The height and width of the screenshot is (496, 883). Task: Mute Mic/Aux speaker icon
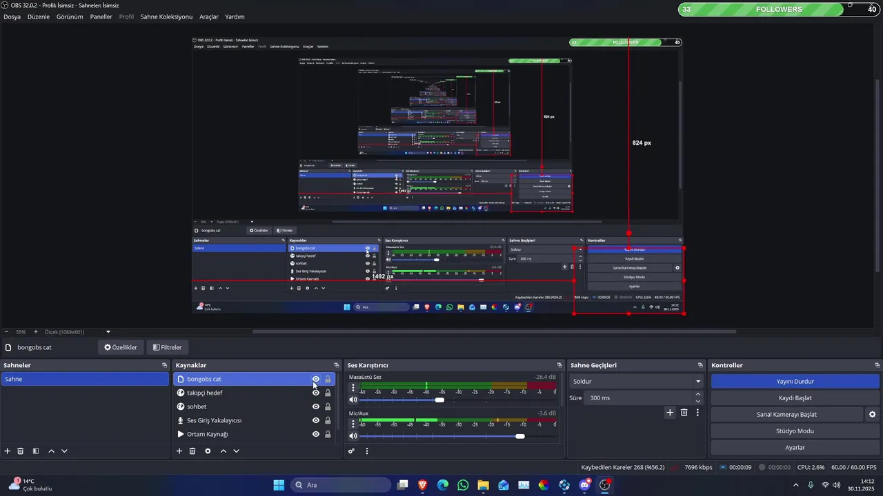coord(353,436)
